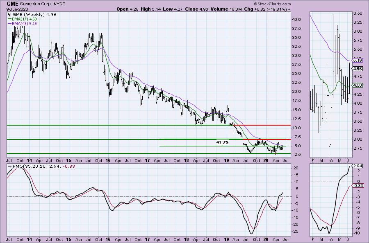Screen dimensions: 369x243
Task: Click the purple EMA(43) legend line swatch
Action: tap(10, 24)
